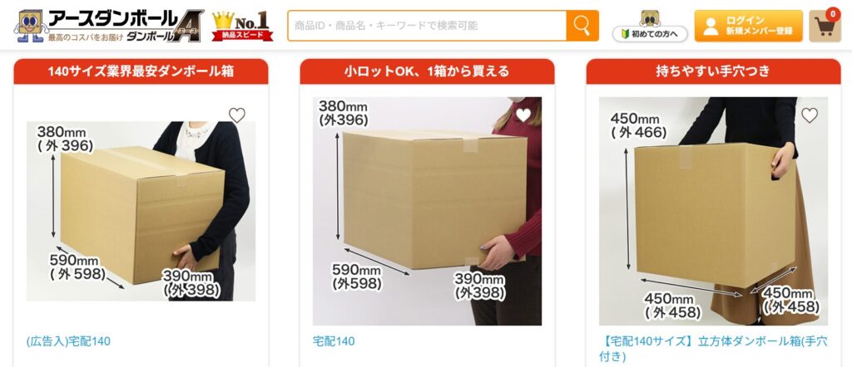Click the 持ちやすい手穴つき red header
852x367 pixels.
tap(713, 71)
